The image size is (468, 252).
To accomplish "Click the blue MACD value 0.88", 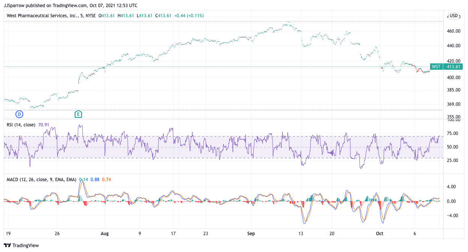I will 95,180.
